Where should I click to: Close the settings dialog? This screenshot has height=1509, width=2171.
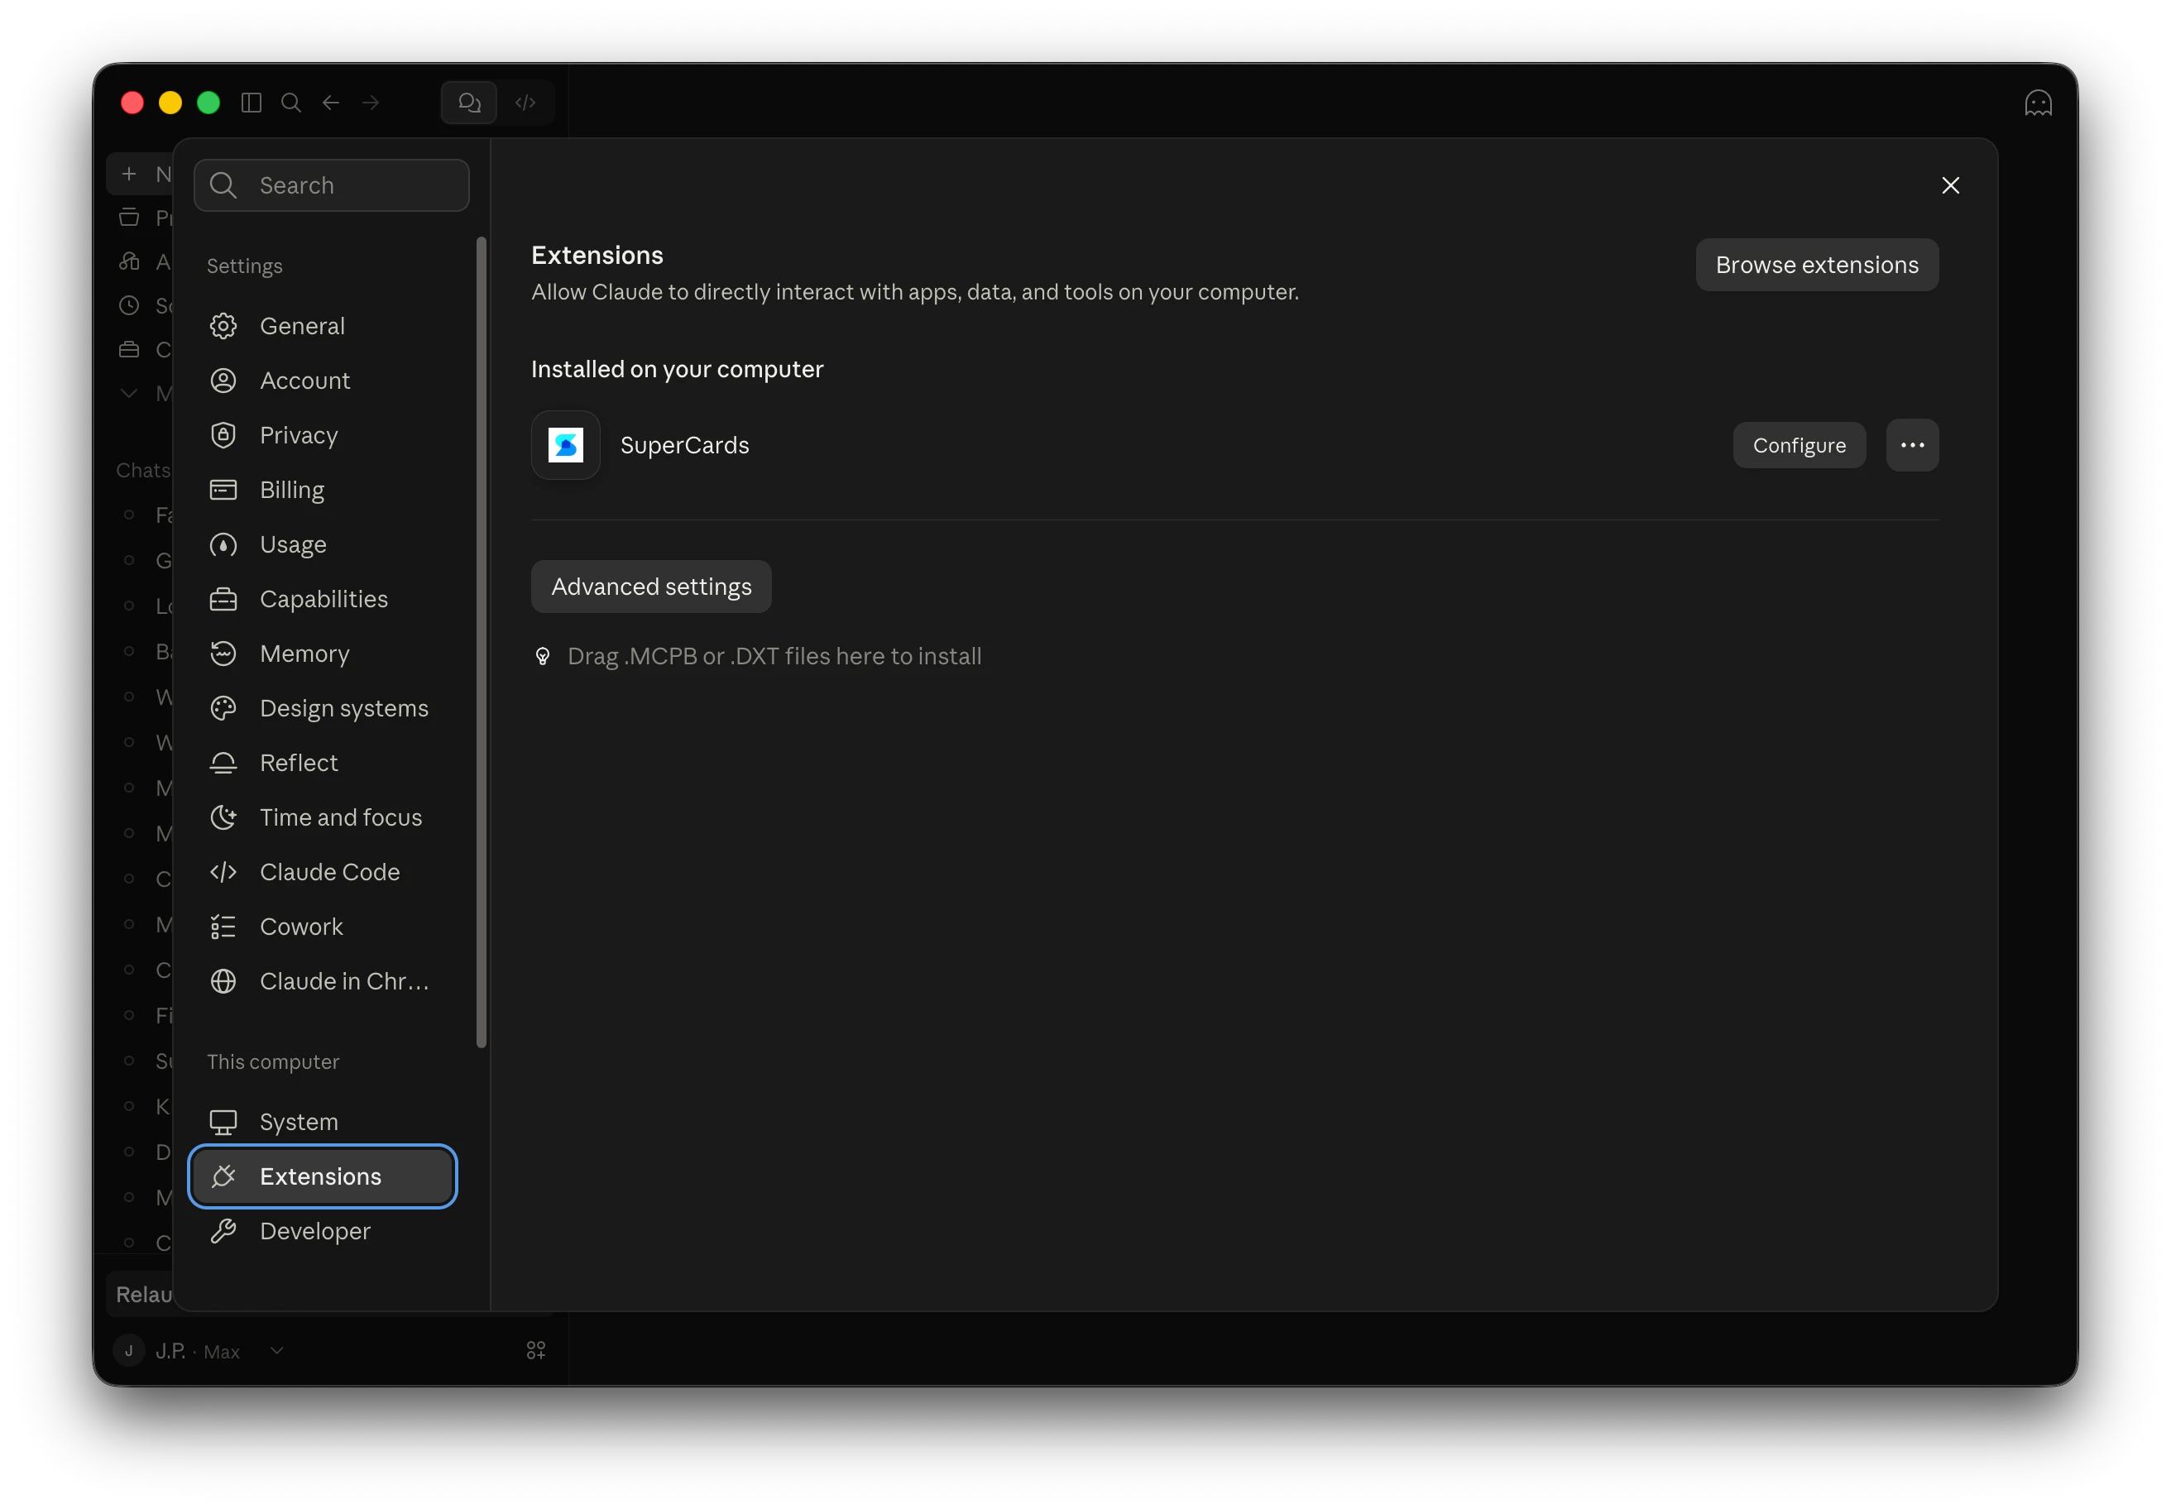[1950, 185]
